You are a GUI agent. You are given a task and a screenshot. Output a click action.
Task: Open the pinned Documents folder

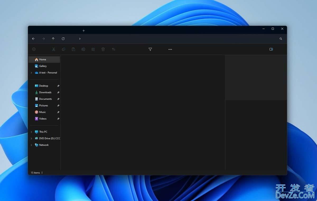[x=43, y=99]
